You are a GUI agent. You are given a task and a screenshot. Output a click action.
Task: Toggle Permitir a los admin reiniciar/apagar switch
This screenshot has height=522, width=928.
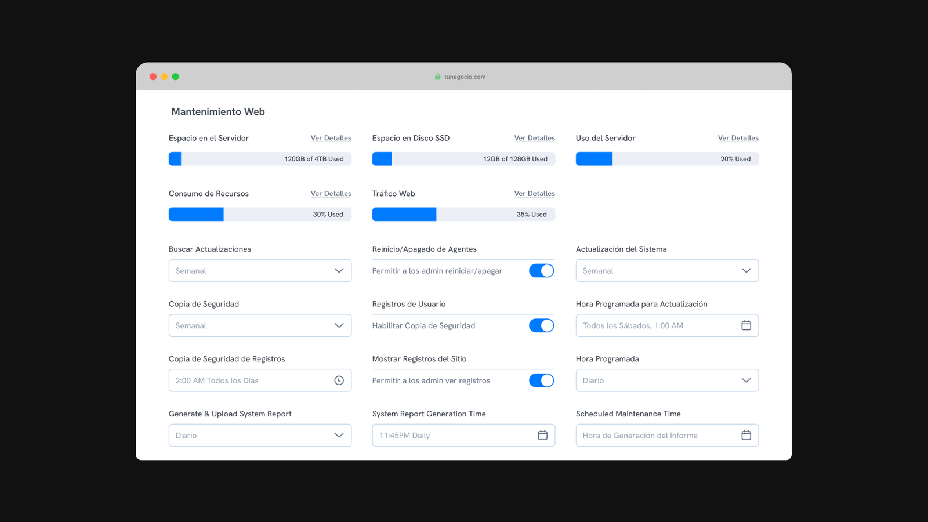point(541,271)
